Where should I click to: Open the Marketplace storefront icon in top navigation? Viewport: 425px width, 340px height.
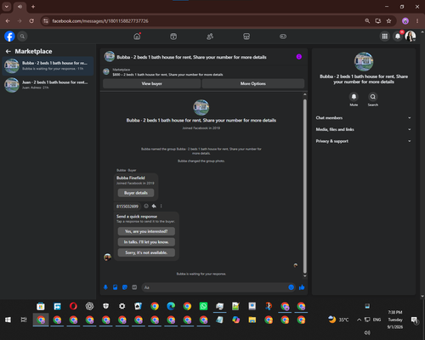pos(246,37)
